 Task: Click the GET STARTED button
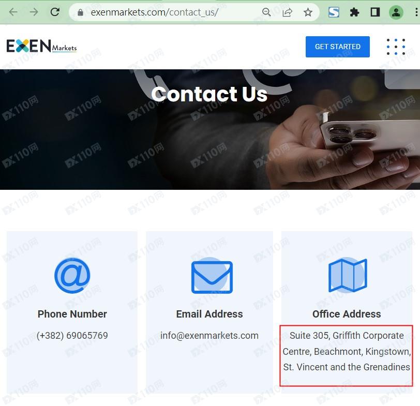[x=337, y=47]
